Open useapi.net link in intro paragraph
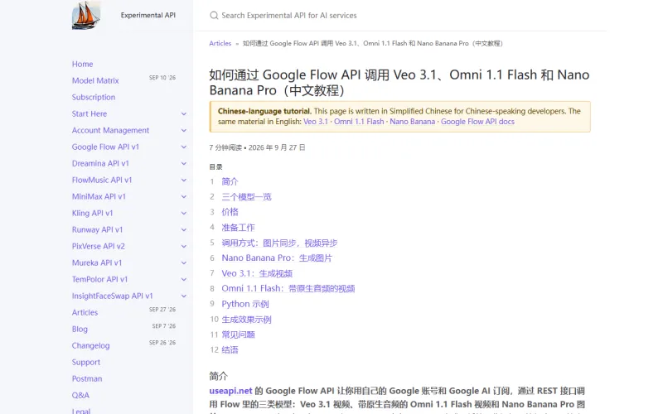 [x=230, y=391]
